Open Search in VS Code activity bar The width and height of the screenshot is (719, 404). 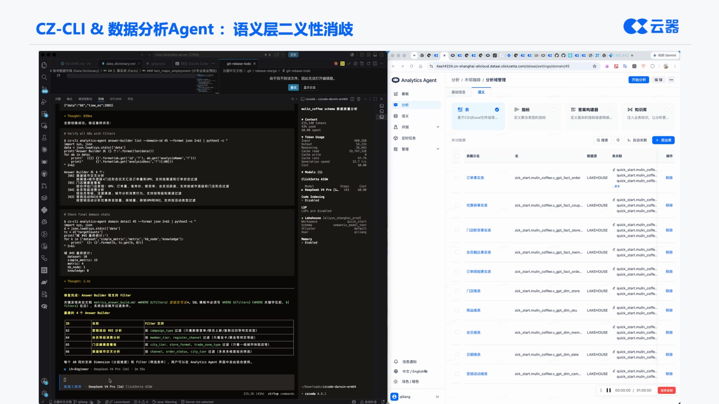point(44,77)
